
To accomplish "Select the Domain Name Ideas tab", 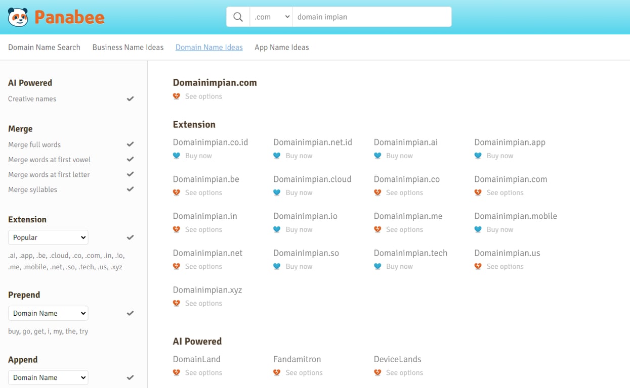I will coord(209,47).
